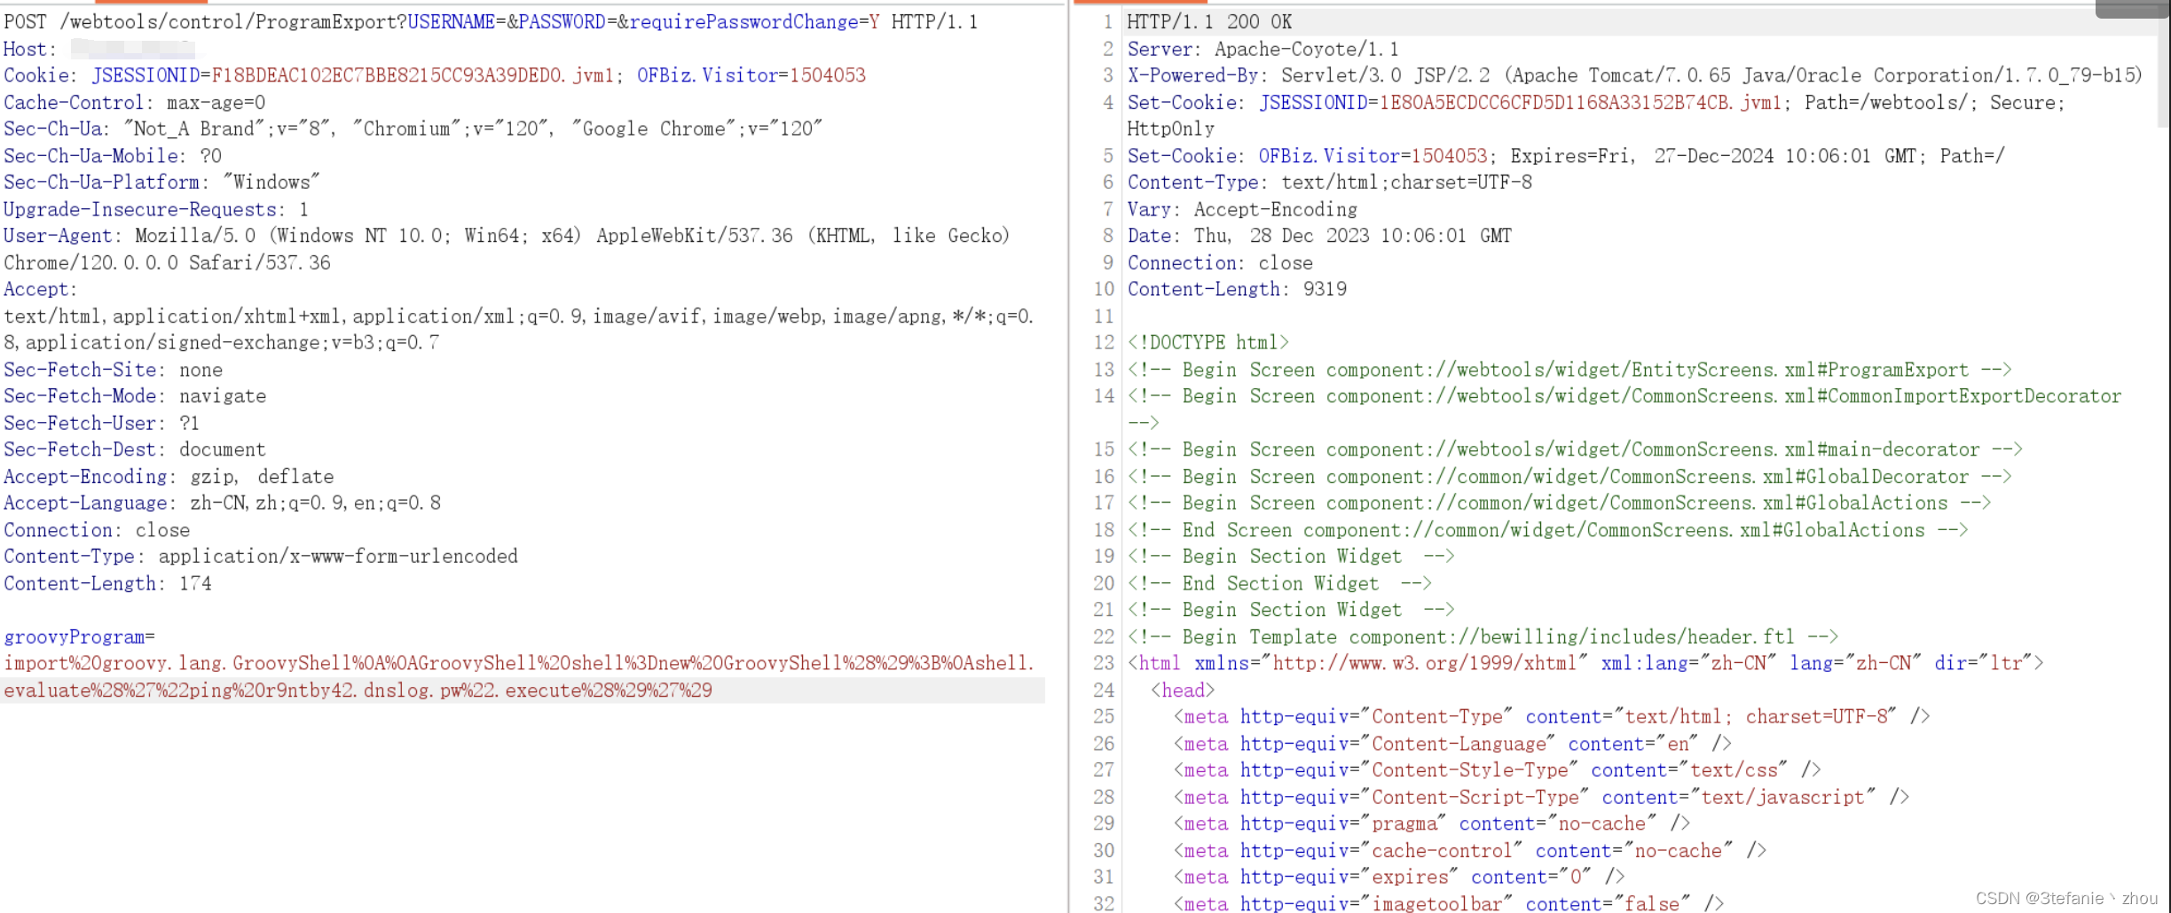Select Sec-Ch-Ua-Mobile: ?0 line
The image size is (2171, 913).
click(113, 156)
